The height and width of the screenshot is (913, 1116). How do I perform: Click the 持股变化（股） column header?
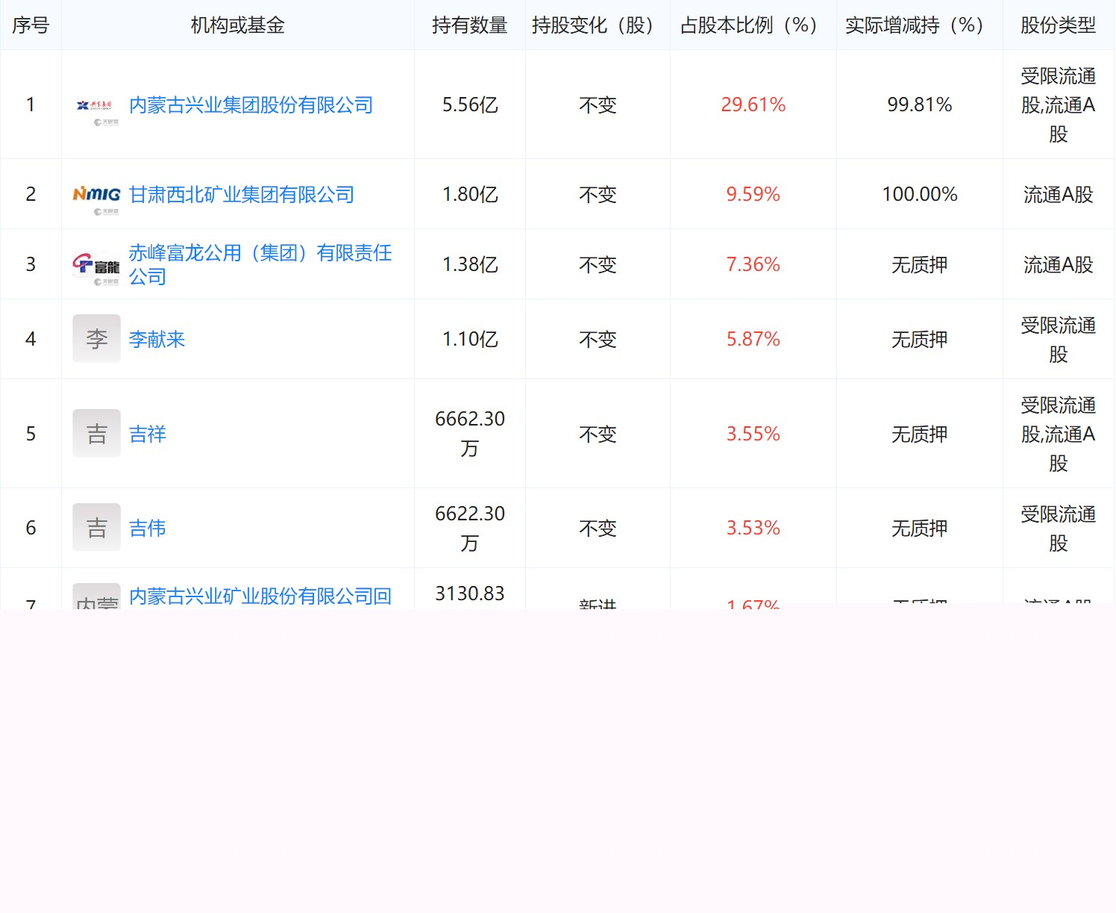[x=598, y=25]
